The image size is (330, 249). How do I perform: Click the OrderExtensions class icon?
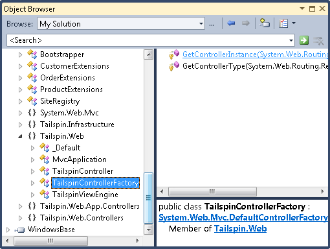click(x=32, y=78)
